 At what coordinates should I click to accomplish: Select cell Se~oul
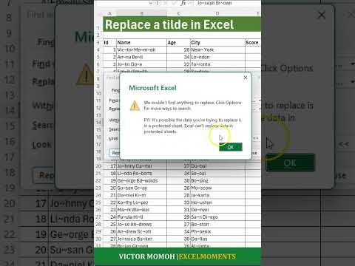coord(217,174)
